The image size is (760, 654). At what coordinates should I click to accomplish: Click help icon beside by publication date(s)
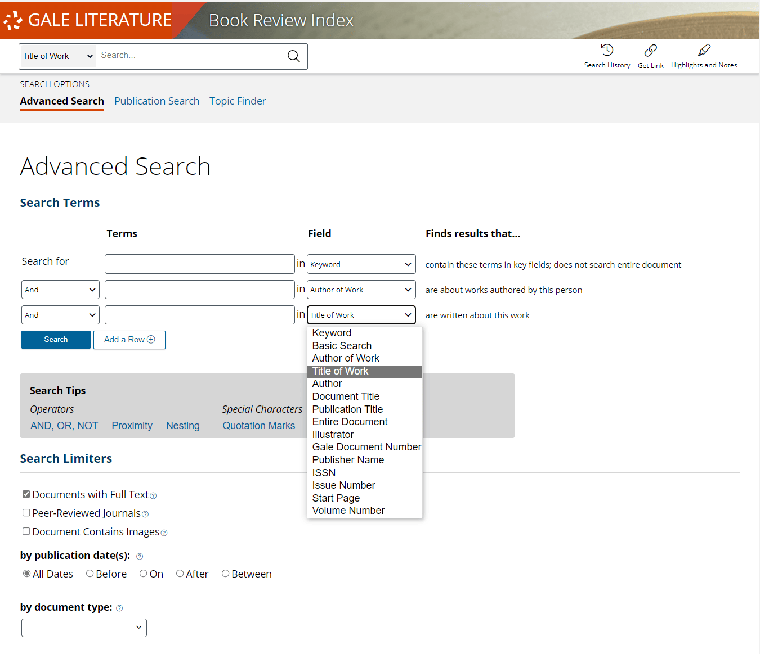[140, 557]
